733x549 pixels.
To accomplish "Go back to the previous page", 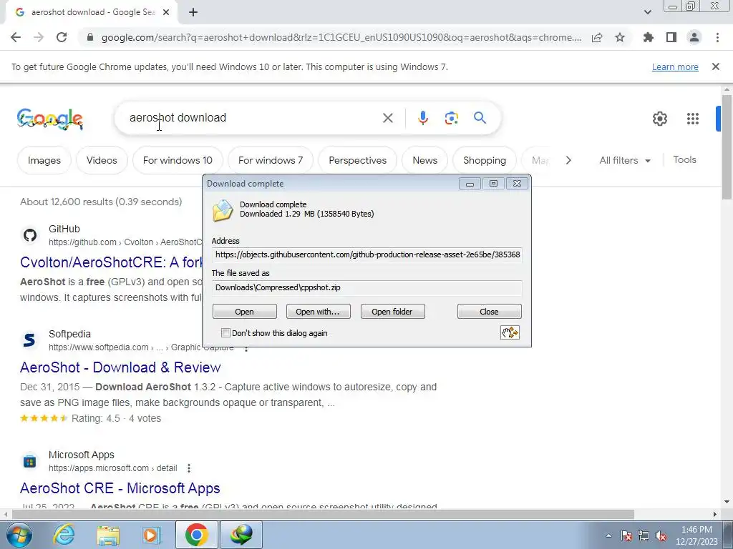I will [16, 37].
